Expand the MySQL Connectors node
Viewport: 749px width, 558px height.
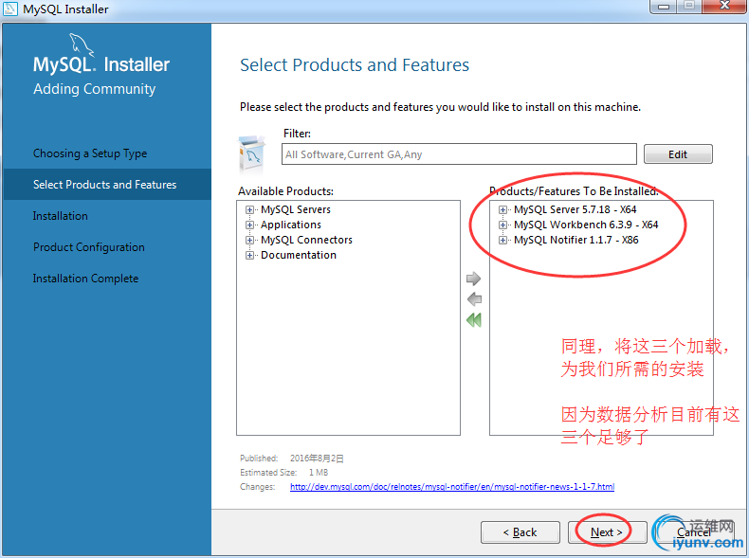pyautogui.click(x=249, y=240)
